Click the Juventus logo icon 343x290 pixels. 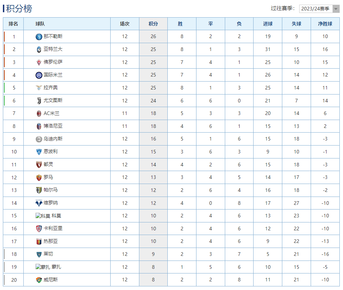[39, 101]
